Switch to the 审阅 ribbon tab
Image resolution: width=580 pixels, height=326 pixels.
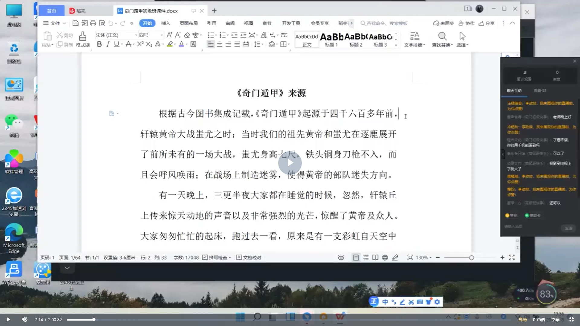(230, 23)
